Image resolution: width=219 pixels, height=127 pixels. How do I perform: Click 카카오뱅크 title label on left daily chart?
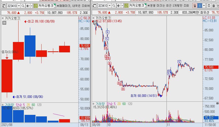point(12,18)
